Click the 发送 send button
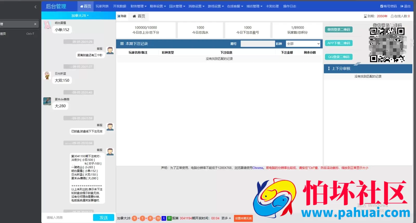Viewport: 416px width, 223px height. point(104,218)
